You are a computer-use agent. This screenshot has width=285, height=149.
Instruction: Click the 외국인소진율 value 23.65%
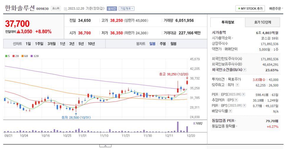coord(272,70)
